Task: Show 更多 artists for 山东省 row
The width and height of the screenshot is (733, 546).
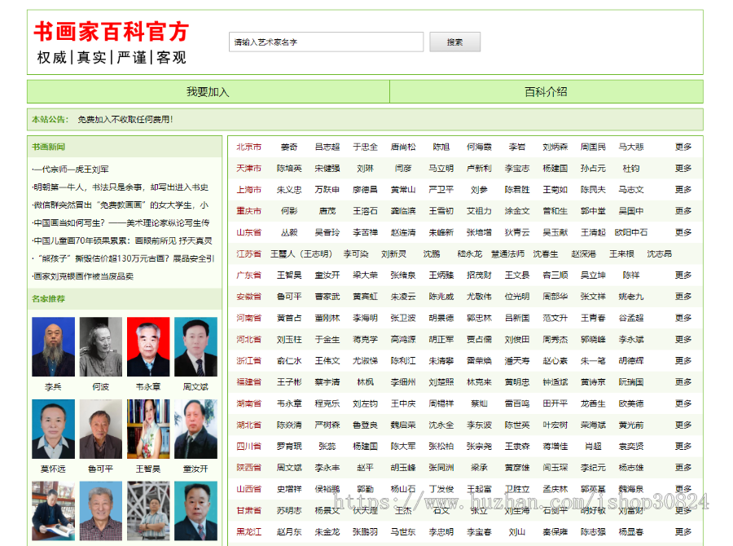Action: 683,232
